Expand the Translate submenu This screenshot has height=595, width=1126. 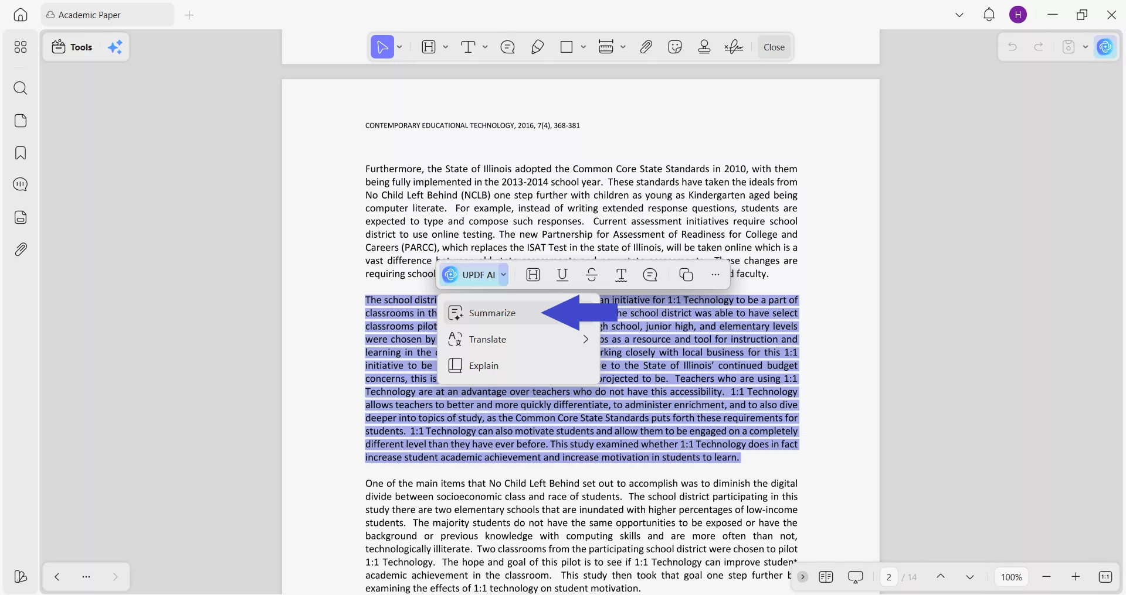[x=585, y=340]
